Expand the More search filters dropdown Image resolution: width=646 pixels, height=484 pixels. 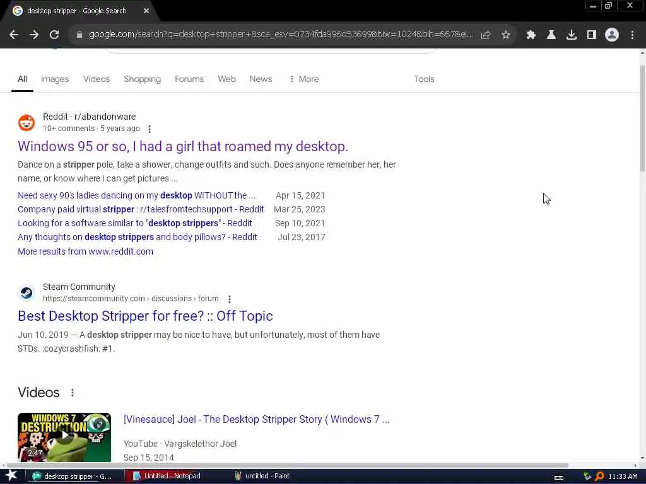click(x=304, y=79)
